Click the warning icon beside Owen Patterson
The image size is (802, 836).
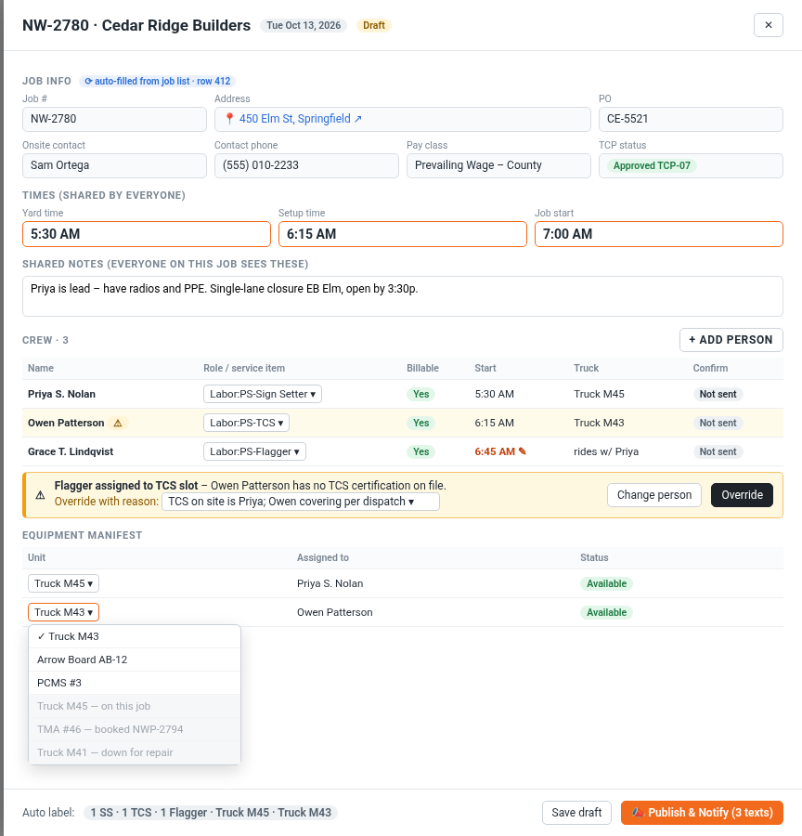(x=118, y=423)
